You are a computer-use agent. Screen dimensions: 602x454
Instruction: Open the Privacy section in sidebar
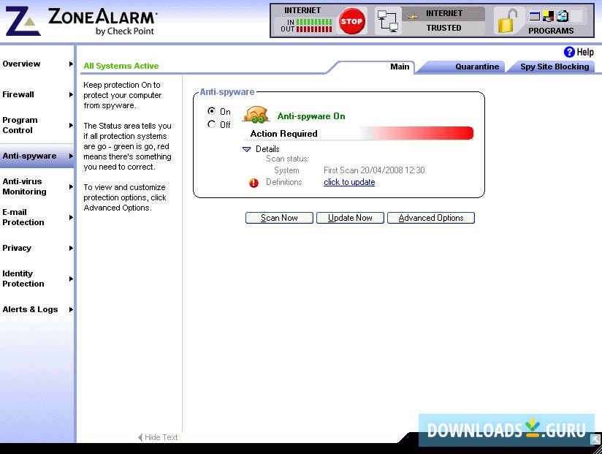[37, 248]
